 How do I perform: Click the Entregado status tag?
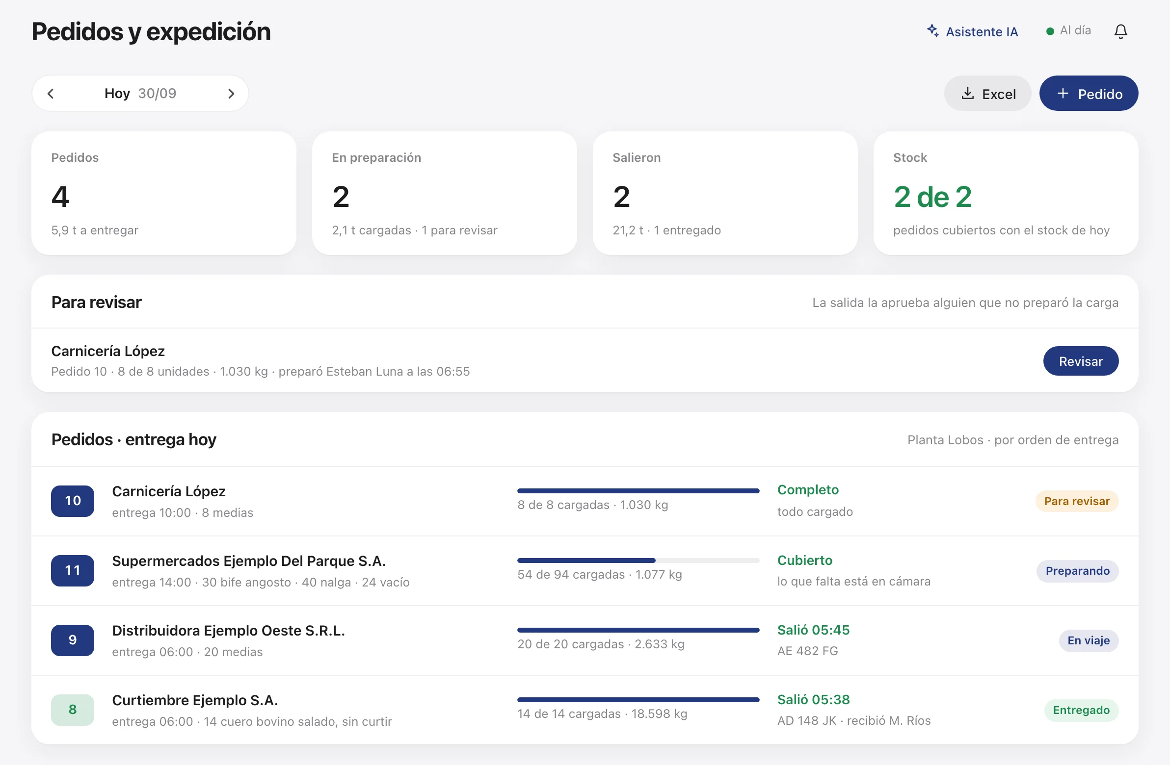[x=1081, y=711]
